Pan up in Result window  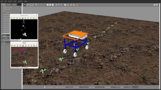coord(17,45)
